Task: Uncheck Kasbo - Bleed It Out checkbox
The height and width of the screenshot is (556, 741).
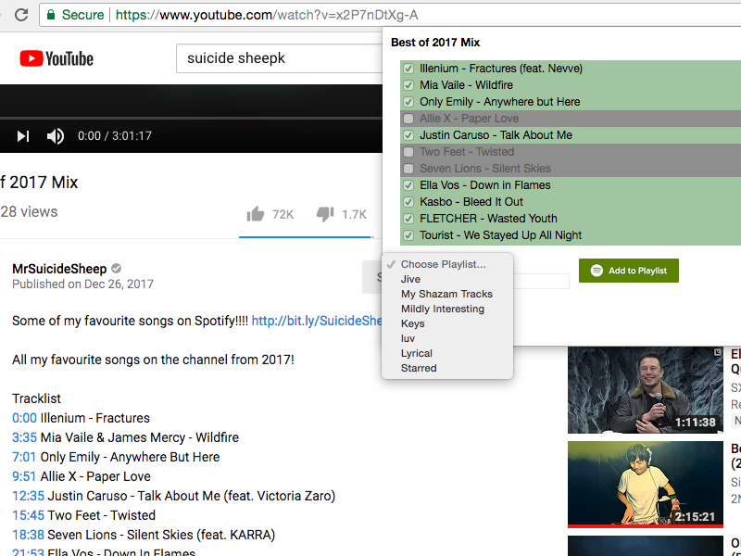Action: coord(408,202)
